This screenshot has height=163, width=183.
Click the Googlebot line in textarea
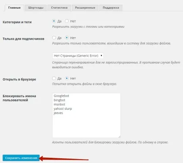click(x=61, y=96)
